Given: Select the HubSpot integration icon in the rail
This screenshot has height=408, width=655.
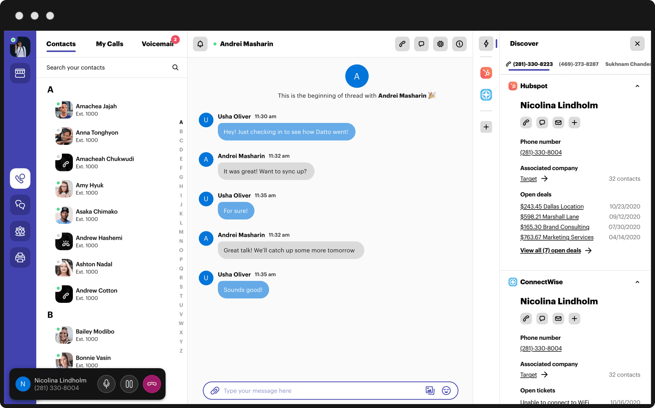Looking at the screenshot, I should pos(486,73).
